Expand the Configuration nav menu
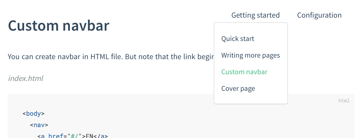Screen dimensions: 361x138 319,15
